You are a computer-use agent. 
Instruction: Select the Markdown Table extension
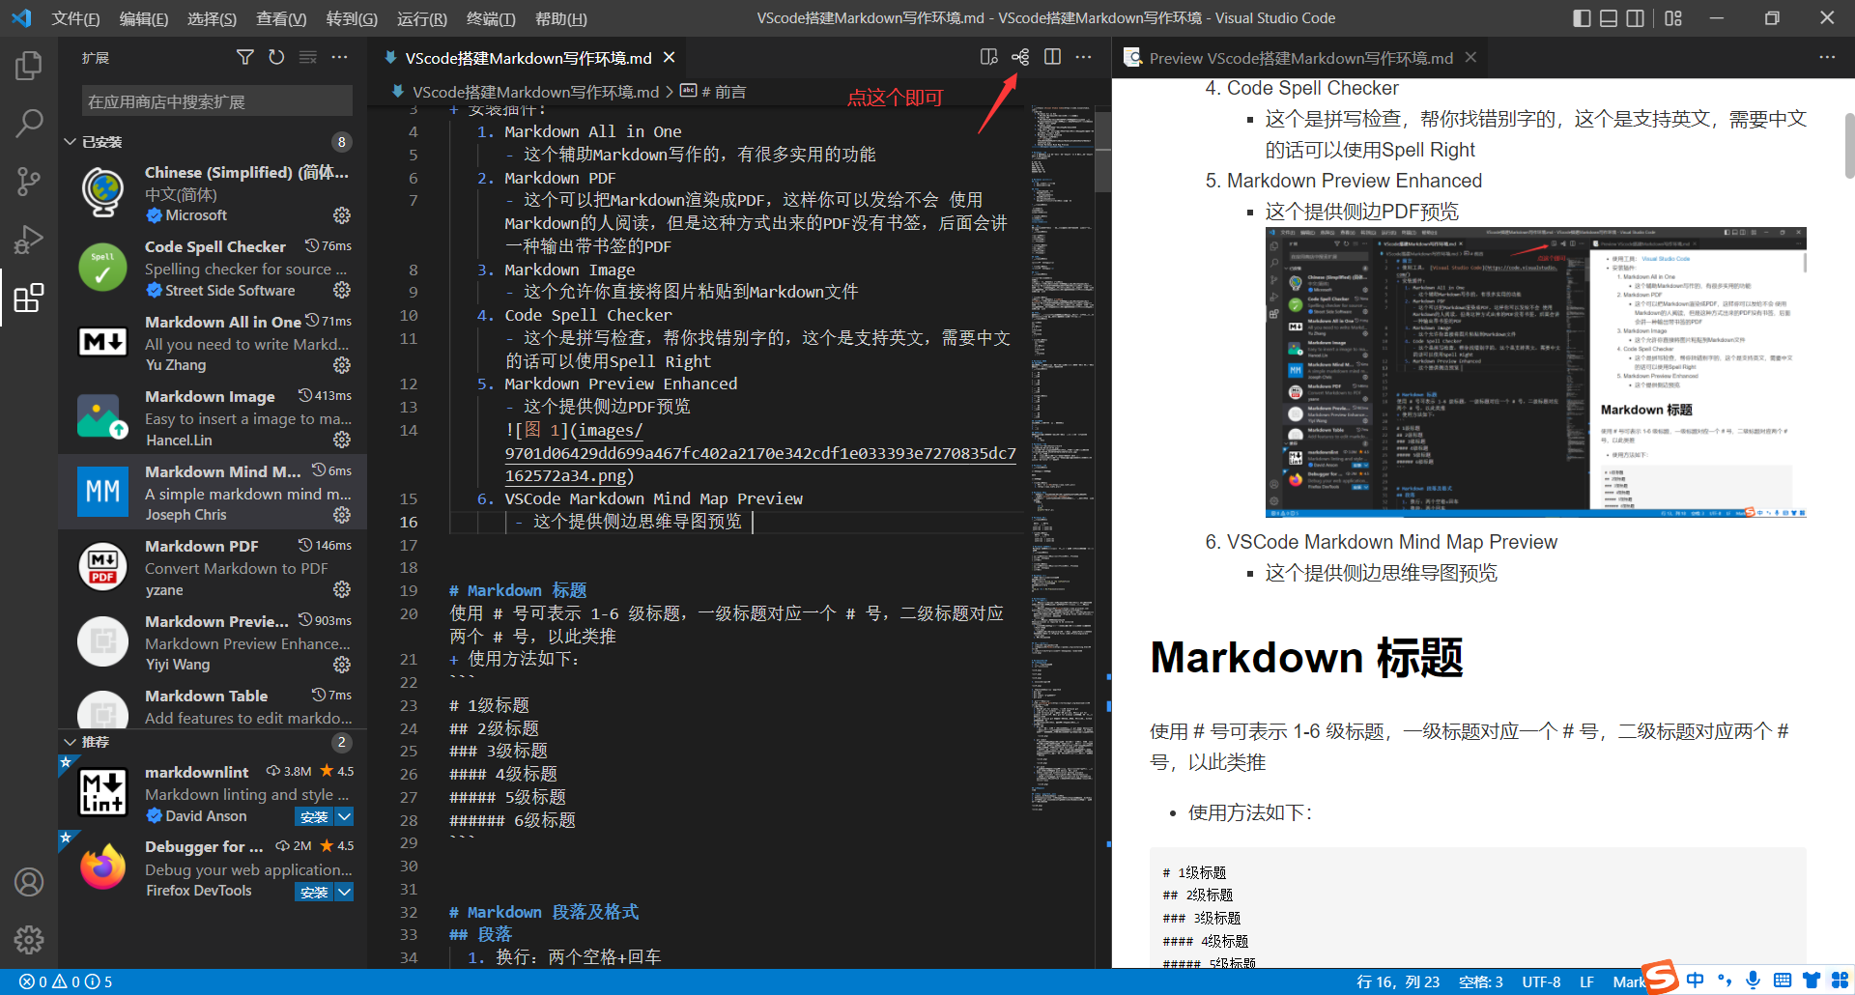(213, 707)
